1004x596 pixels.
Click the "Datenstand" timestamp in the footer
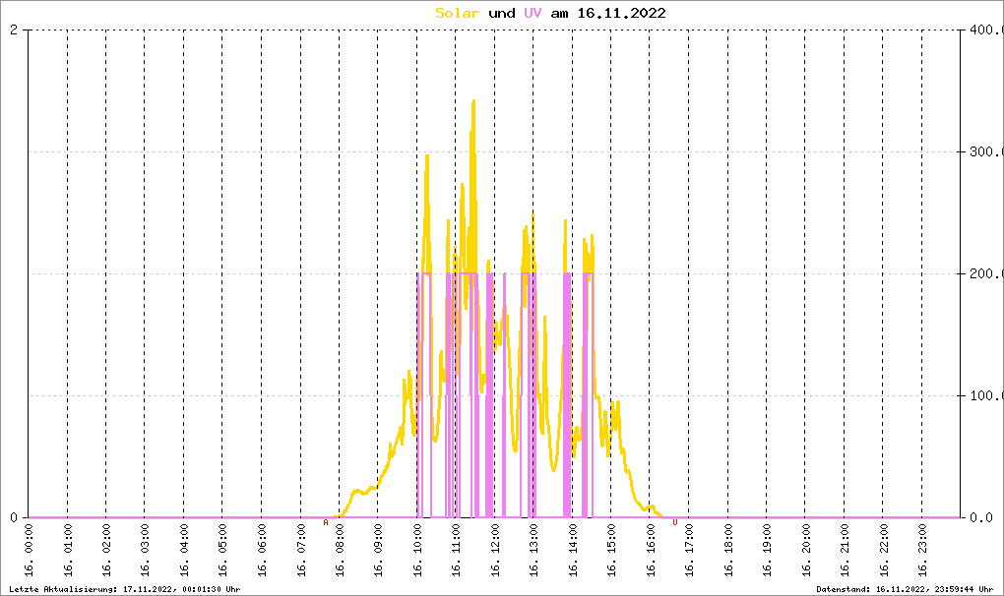tap(905, 589)
